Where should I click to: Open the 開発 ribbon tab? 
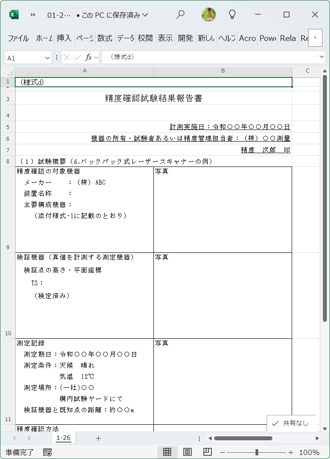186,38
